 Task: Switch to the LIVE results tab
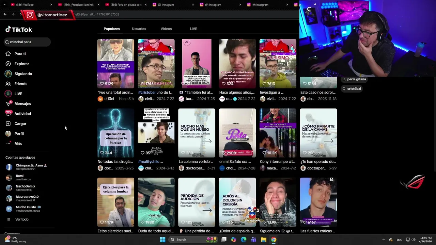[193, 29]
